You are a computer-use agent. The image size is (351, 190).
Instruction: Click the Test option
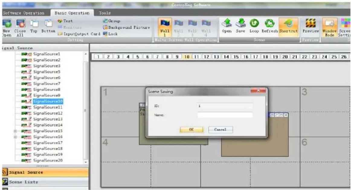pos(65,21)
